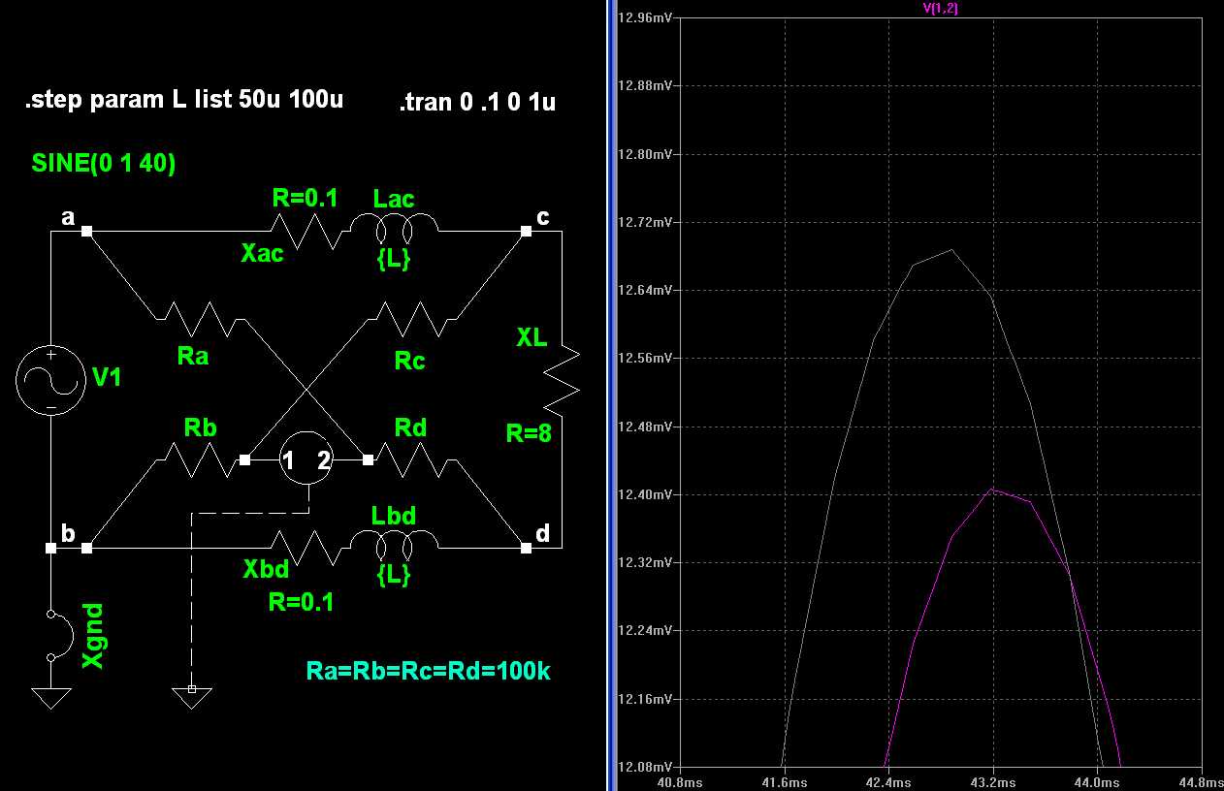Click the .tran 0 .1 0 1u directive
Viewport: 1224px width, 791px height.
(x=476, y=103)
